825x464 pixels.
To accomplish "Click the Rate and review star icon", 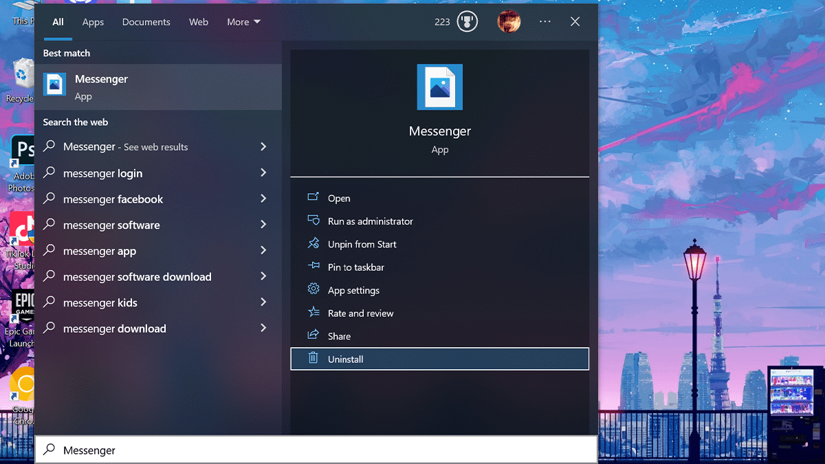I will click(x=313, y=313).
